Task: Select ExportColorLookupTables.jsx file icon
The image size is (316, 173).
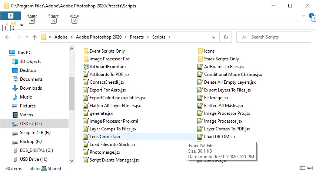Action: click(86, 98)
